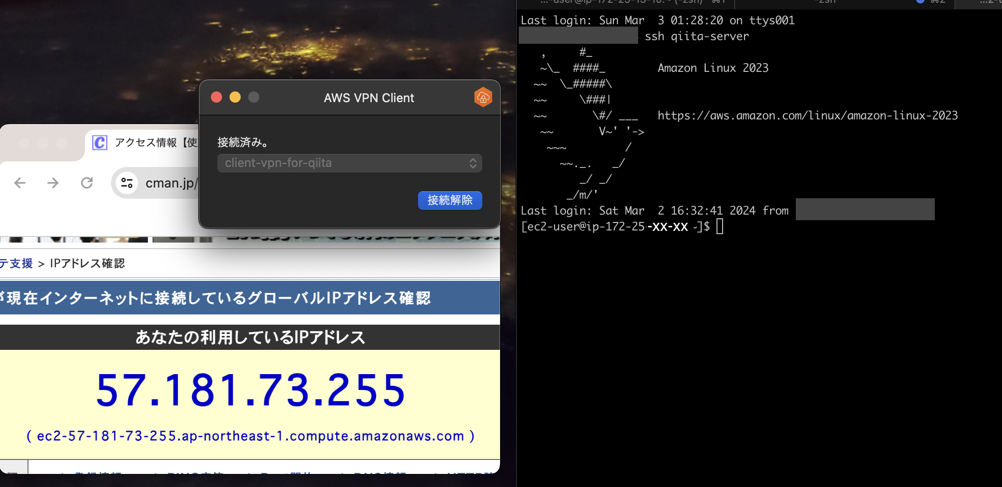Screen dimensions: 1002x487
Task: Click the アクセス情報 tab favicon
Action: 100,142
